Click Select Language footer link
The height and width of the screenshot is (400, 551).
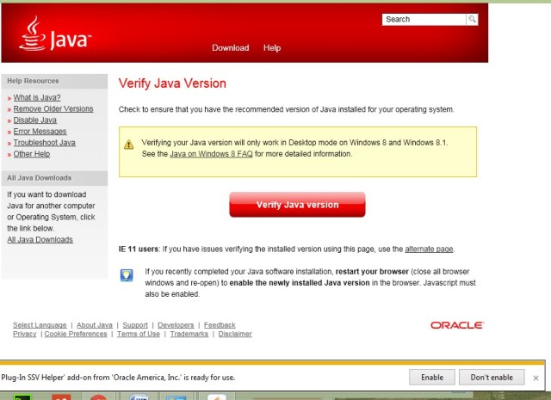point(40,325)
